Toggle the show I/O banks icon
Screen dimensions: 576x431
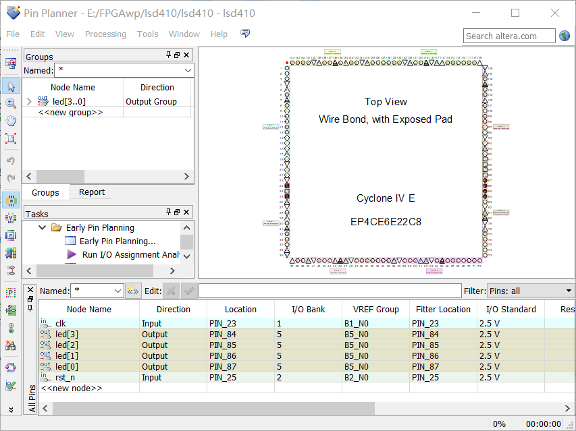click(x=11, y=200)
